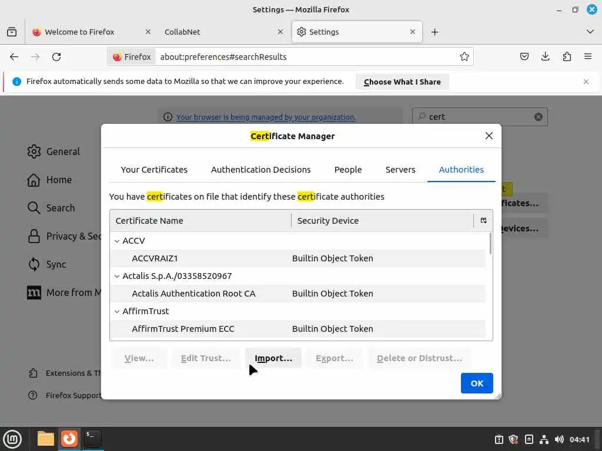Open the Save to Pocket icon

(x=524, y=57)
